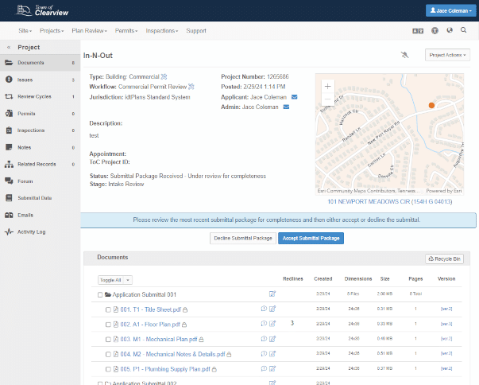Click the orange location marker on the map
The image size is (479, 385).
431,105
